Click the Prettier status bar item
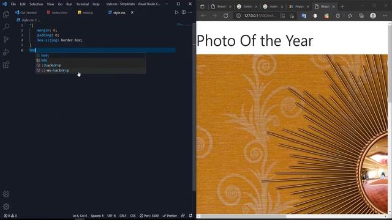 [170, 216]
